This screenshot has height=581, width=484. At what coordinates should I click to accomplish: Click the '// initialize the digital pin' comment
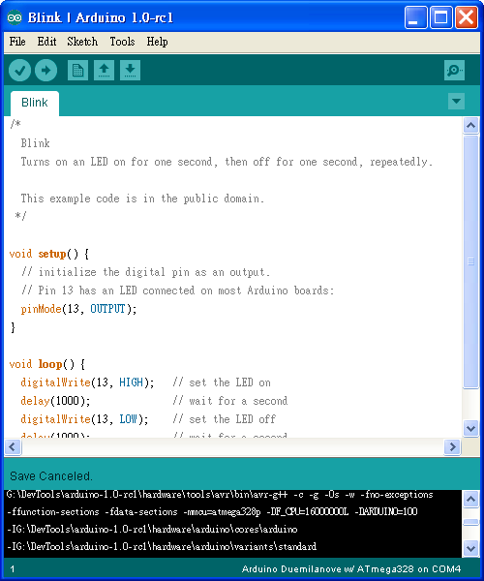pos(145,272)
